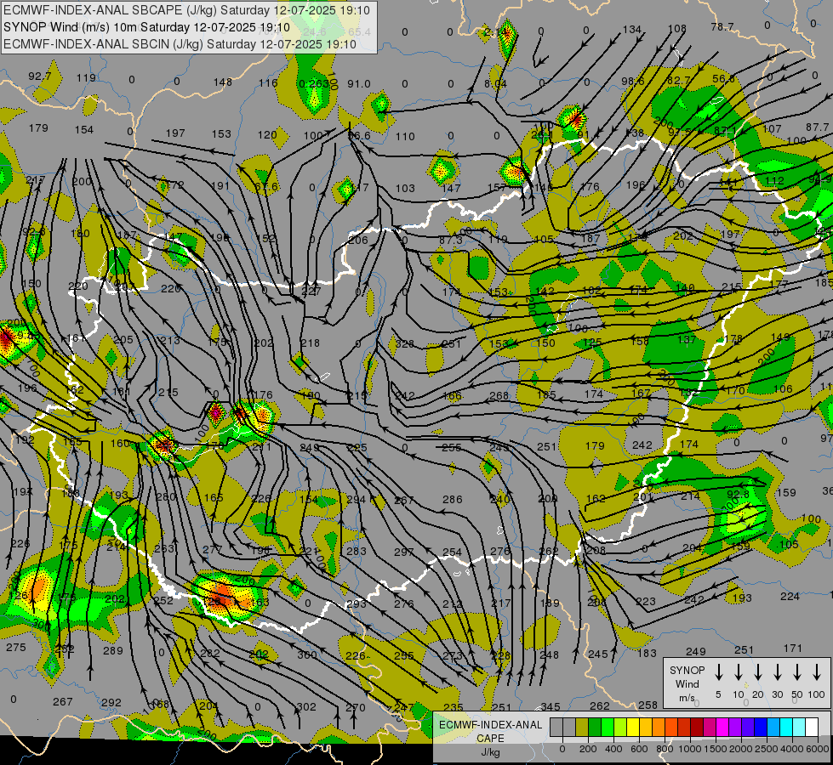Click the map value 227

pyautogui.click(x=311, y=292)
